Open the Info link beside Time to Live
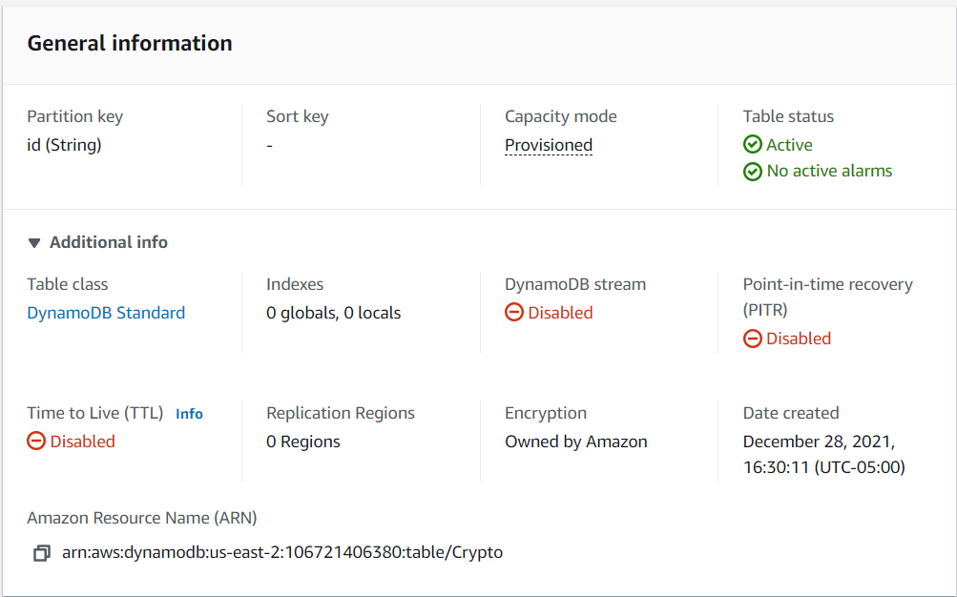The height and width of the screenshot is (597, 957). point(189,413)
